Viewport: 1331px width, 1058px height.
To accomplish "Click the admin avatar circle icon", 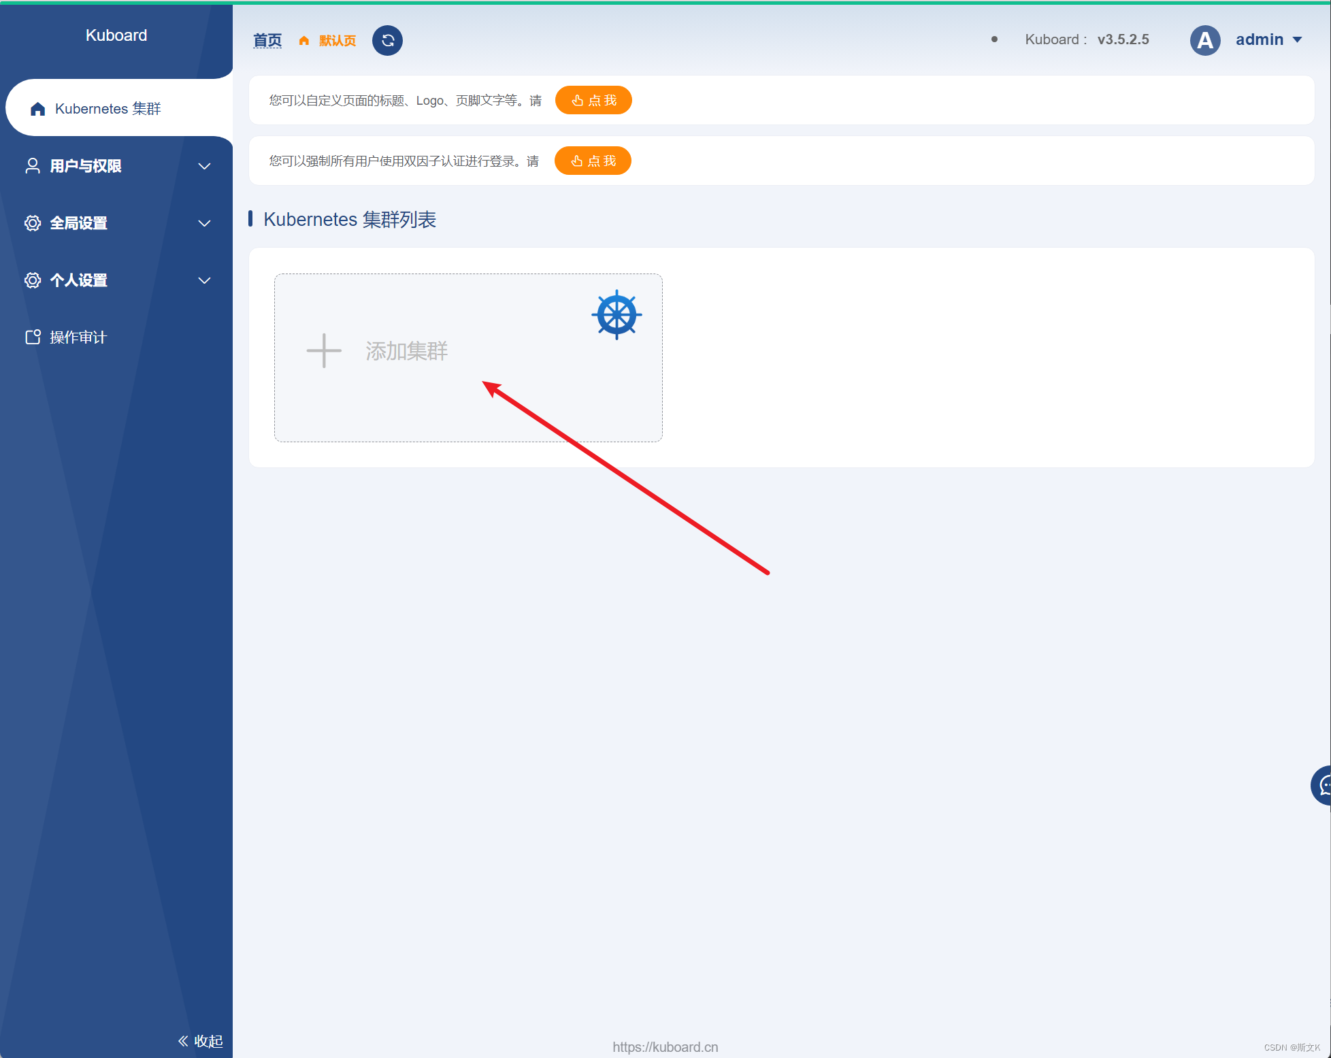I will (1205, 41).
